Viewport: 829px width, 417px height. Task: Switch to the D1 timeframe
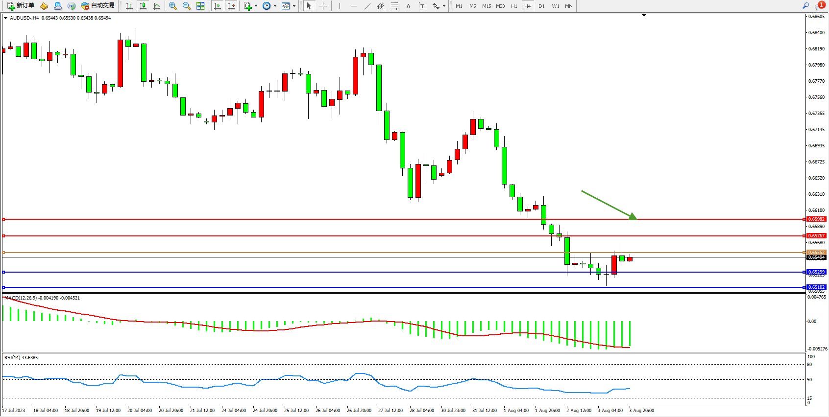(541, 6)
